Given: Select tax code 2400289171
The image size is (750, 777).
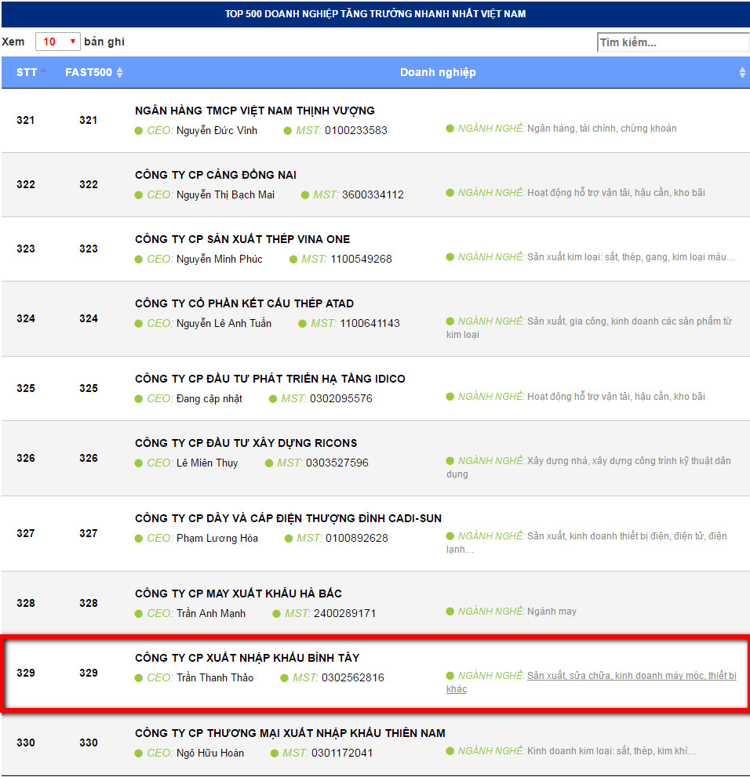Looking at the screenshot, I should click(345, 615).
